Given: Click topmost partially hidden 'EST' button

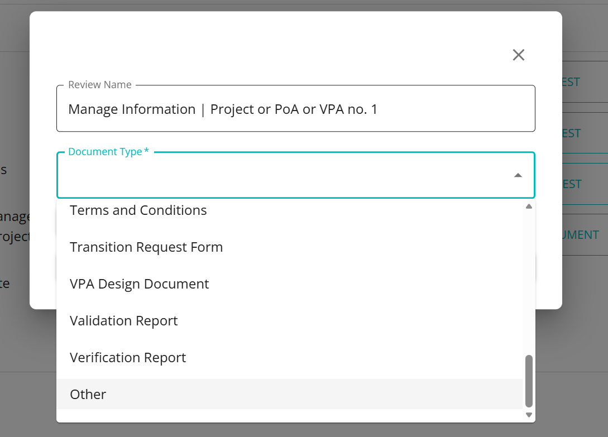Looking at the screenshot, I should pos(571,82).
